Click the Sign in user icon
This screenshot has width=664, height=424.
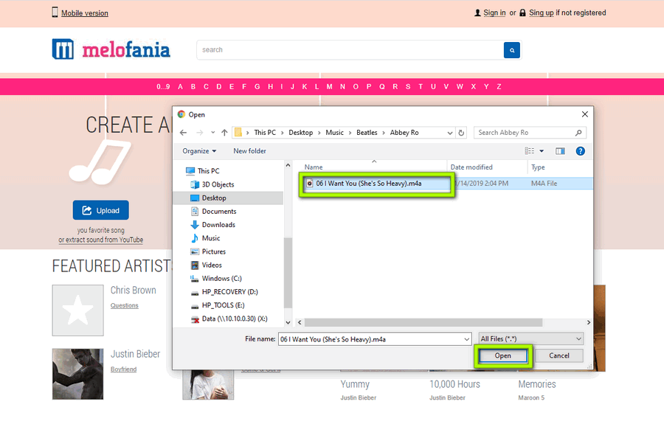click(477, 13)
